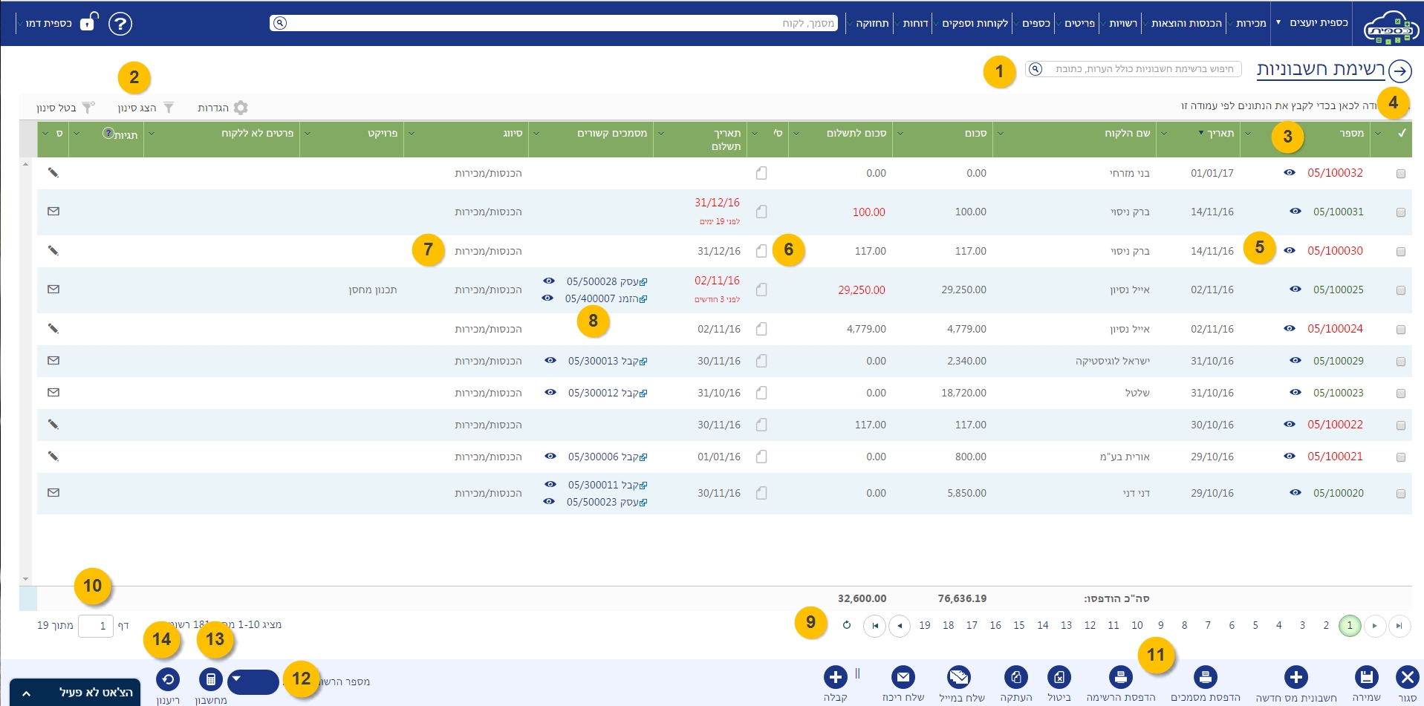The image size is (1424, 706).
Task: Create new tax invoice (חשבונית מס חדשה)
Action: [x=1295, y=677]
